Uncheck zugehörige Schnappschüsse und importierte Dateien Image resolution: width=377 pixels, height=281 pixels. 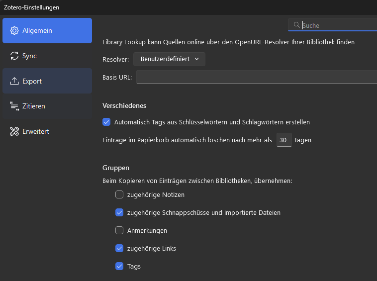coord(119,212)
